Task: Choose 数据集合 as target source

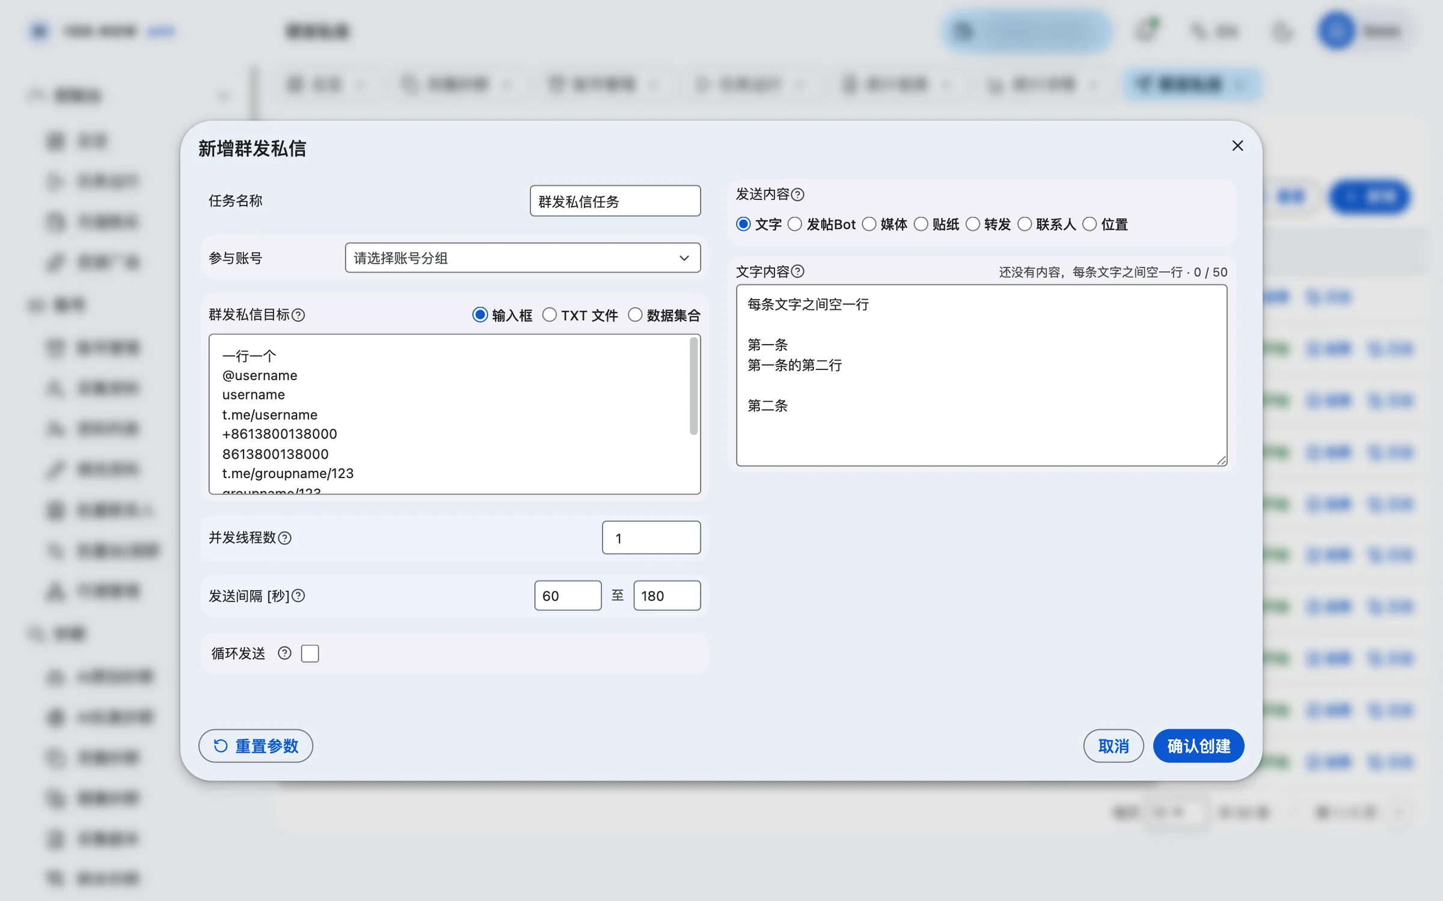Action: pyautogui.click(x=635, y=315)
